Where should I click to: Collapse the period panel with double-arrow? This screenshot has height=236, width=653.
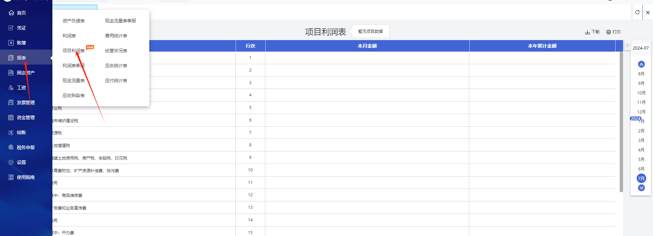coord(627,45)
